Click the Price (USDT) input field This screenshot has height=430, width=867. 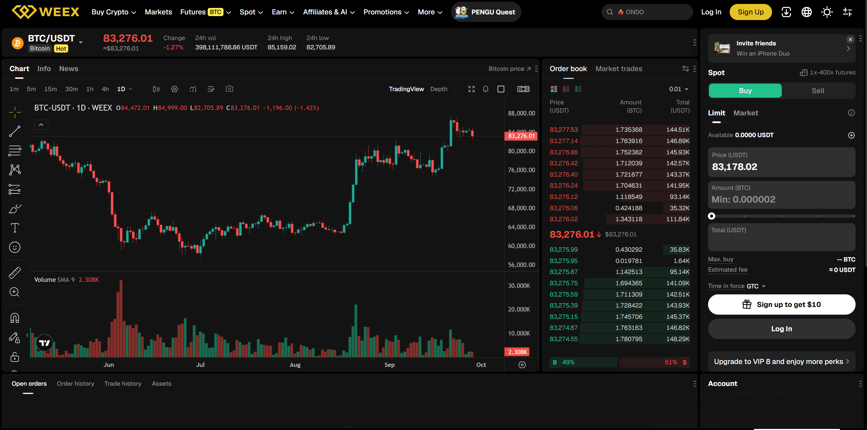pos(781,162)
